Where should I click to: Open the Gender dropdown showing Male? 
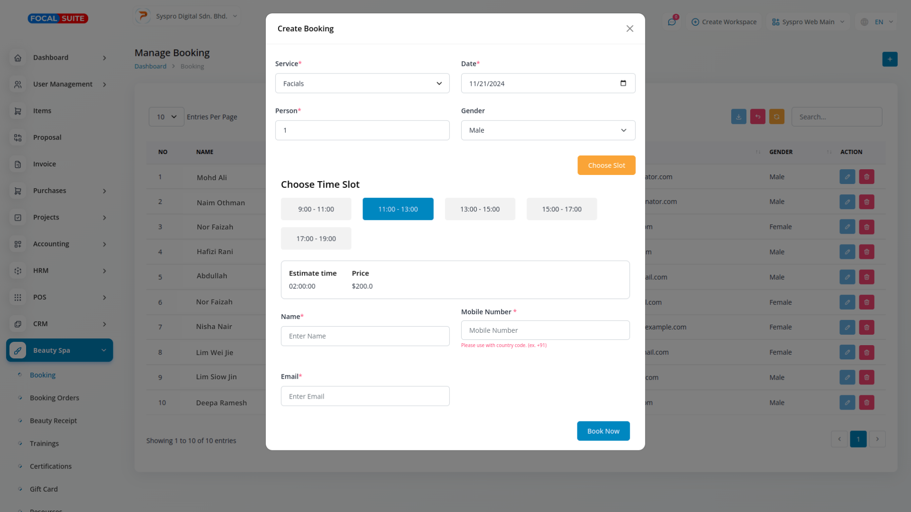pyautogui.click(x=548, y=130)
